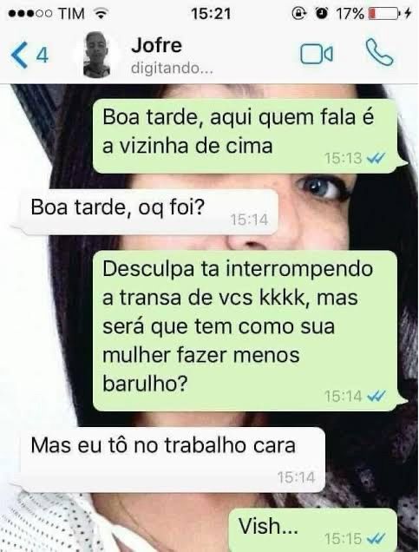Image resolution: width=419 pixels, height=552 pixels.
Task: Tap the unread count 4 badge
Action: [x=43, y=56]
